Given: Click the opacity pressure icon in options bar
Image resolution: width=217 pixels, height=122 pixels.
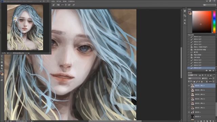Looking at the screenshot, I should (54, 5).
